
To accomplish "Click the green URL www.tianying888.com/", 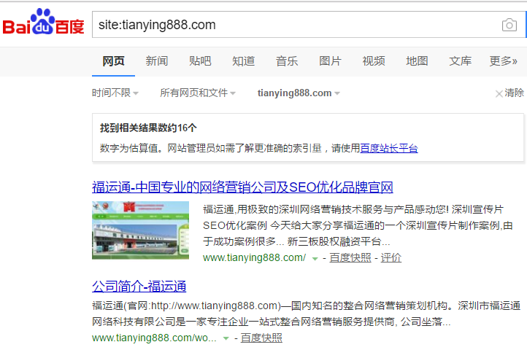I will [x=254, y=257].
